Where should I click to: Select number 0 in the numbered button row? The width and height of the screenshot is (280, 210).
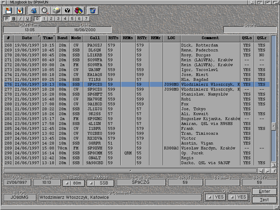pos(37,19)
